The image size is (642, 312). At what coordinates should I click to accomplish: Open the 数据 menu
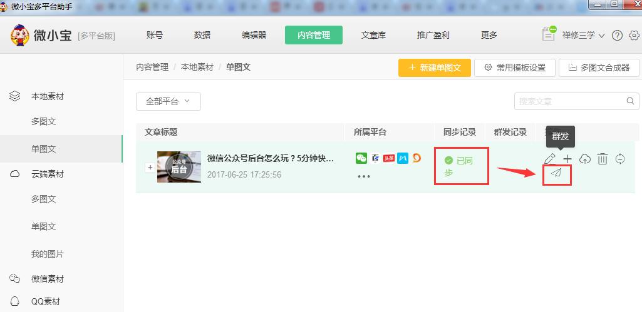pos(202,35)
